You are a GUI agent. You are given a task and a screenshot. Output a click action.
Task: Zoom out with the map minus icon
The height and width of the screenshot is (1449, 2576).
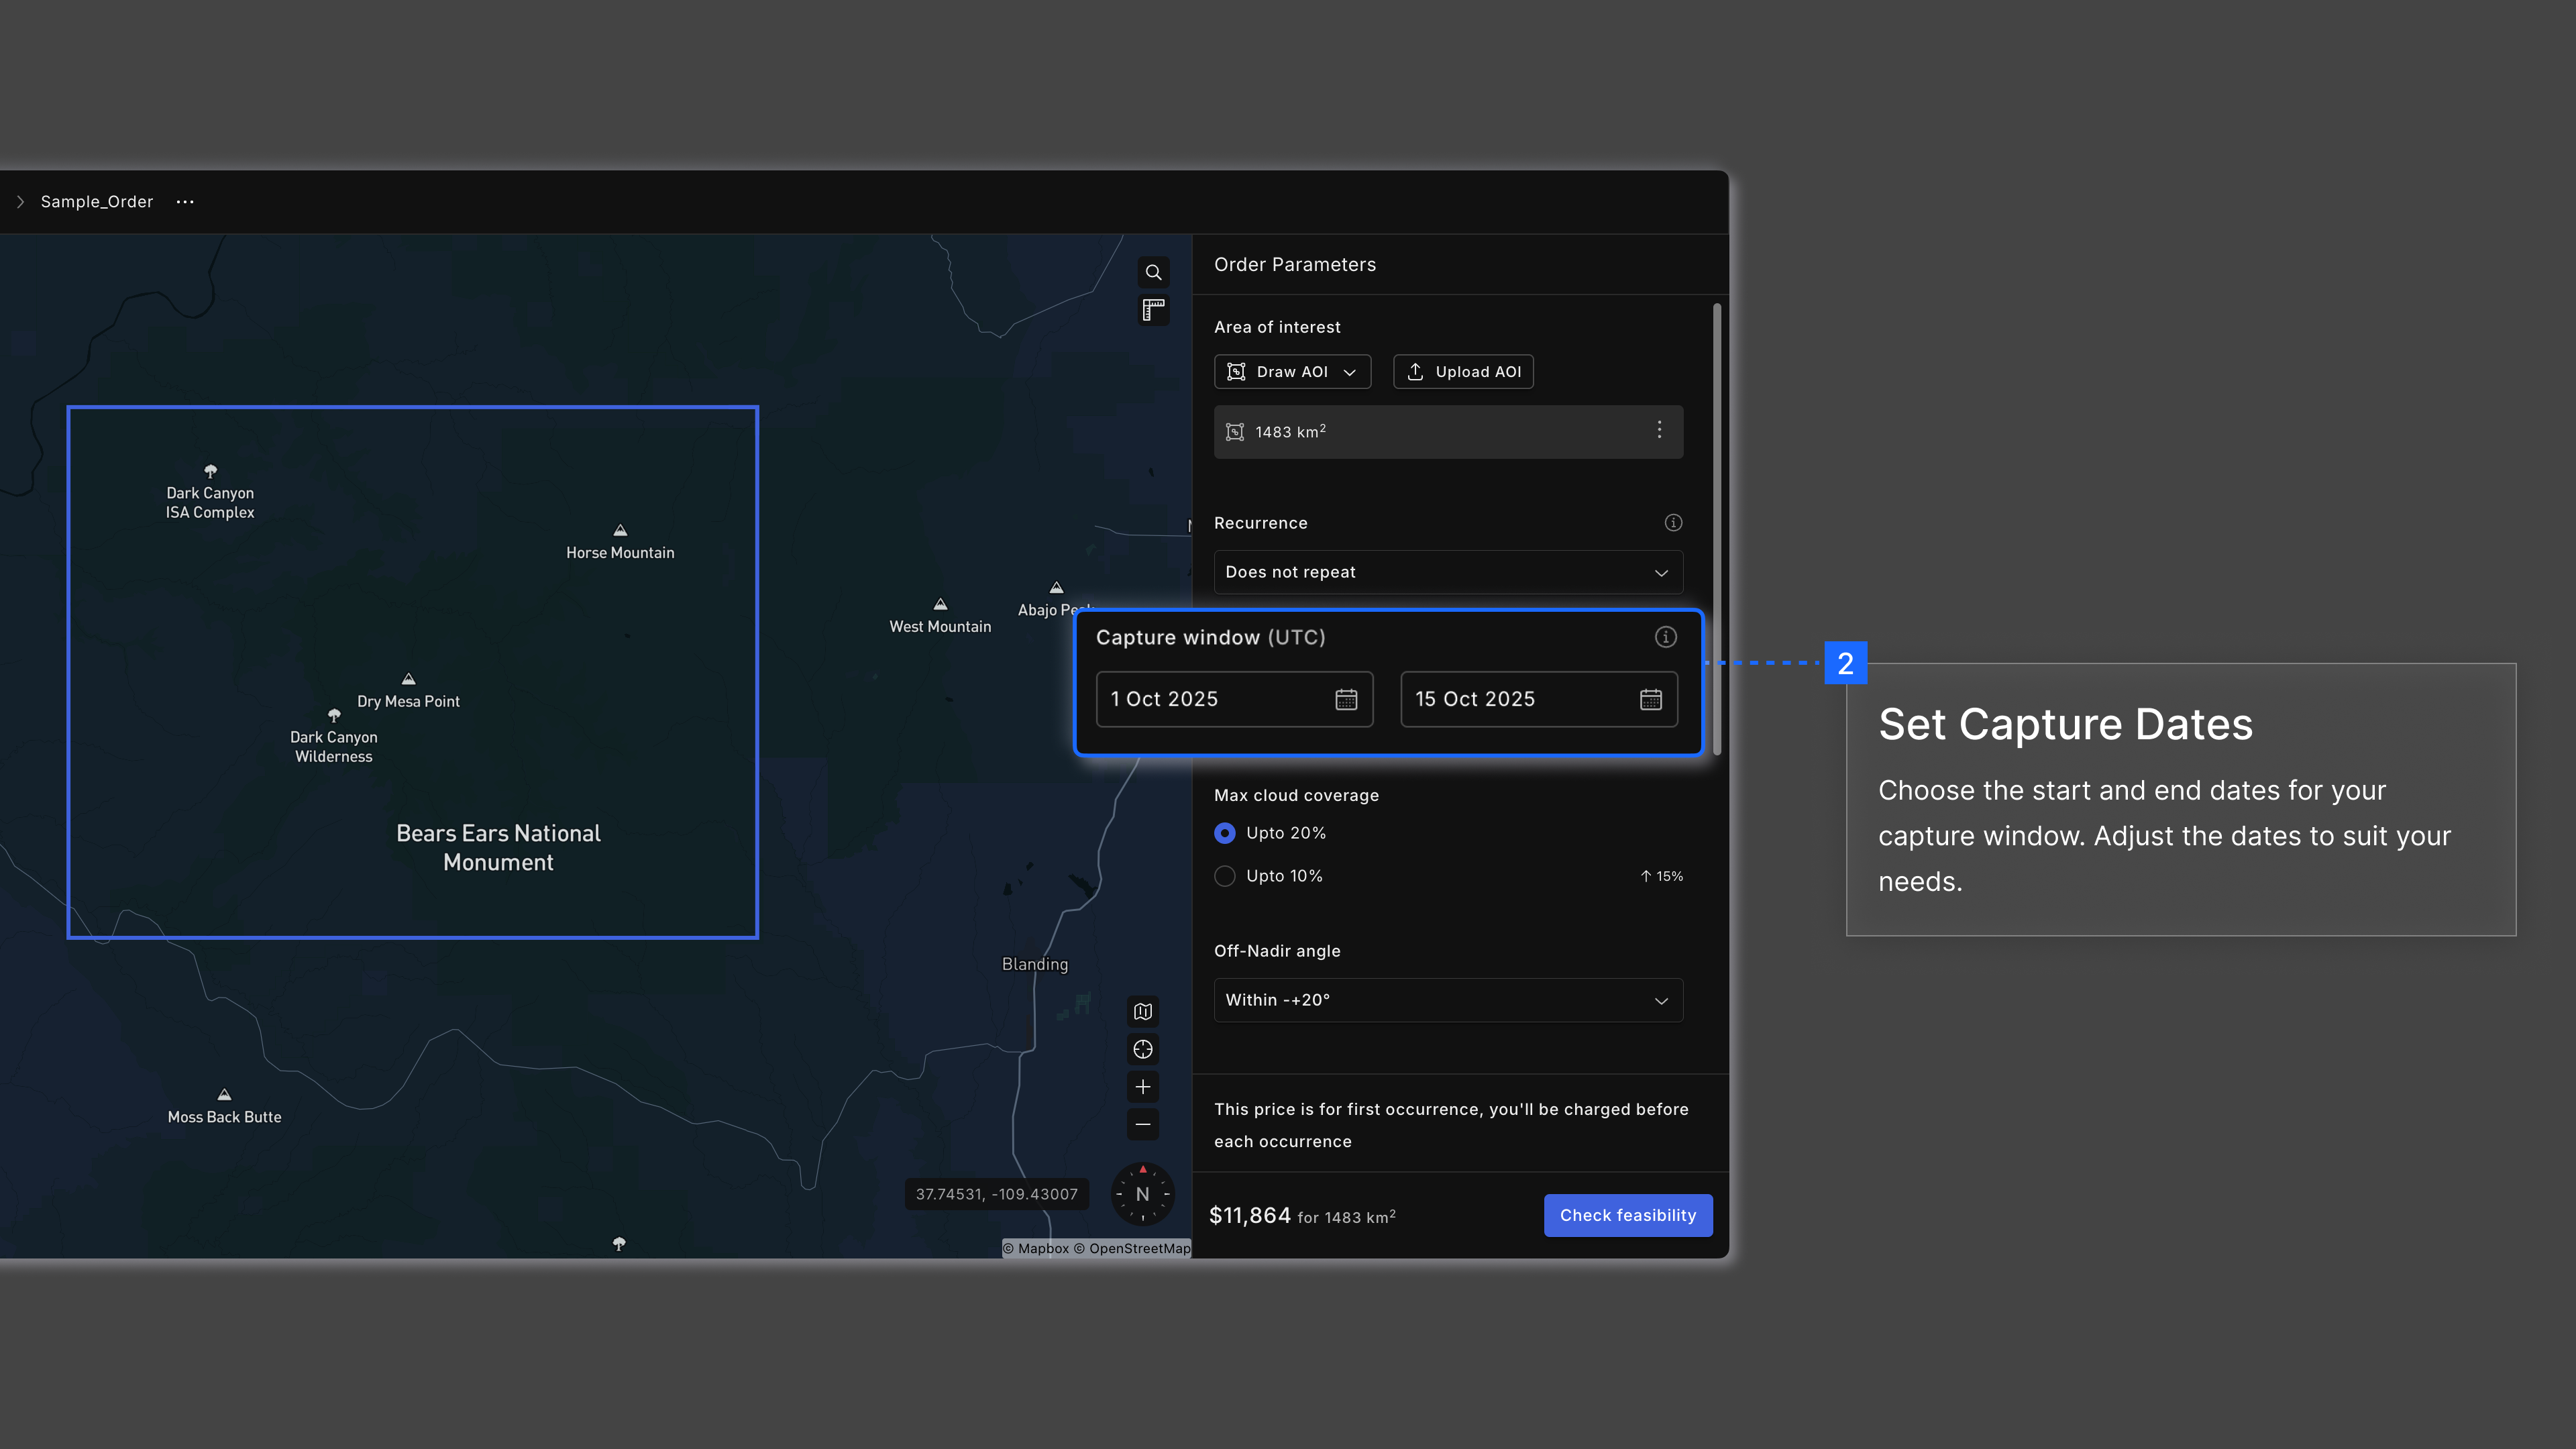pos(1143,1124)
